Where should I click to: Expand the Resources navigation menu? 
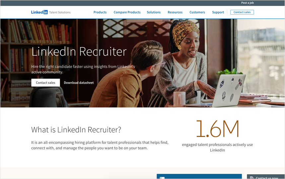coord(175,12)
